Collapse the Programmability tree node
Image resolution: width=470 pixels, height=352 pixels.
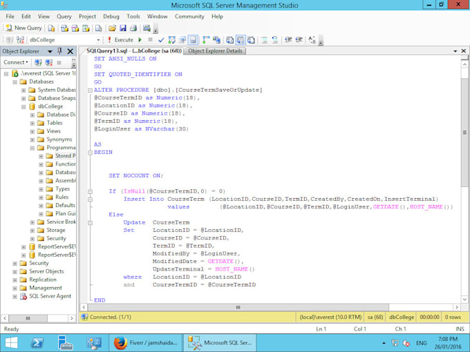[32, 148]
